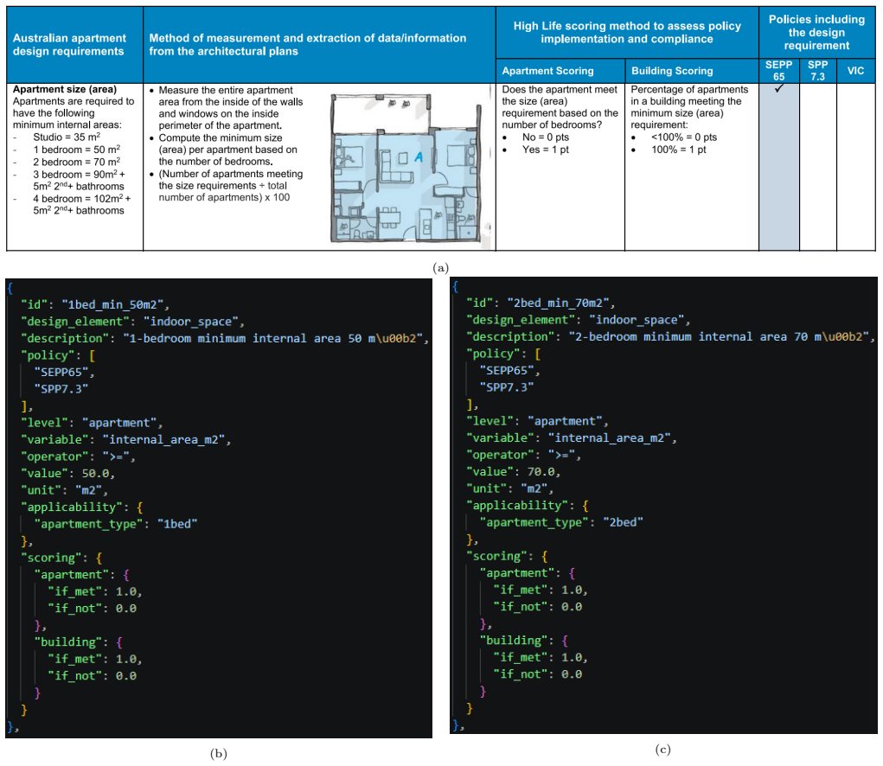The width and height of the screenshot is (883, 766).
Task: Click the "1bed_min_50m2" id value
Action: [112, 304]
